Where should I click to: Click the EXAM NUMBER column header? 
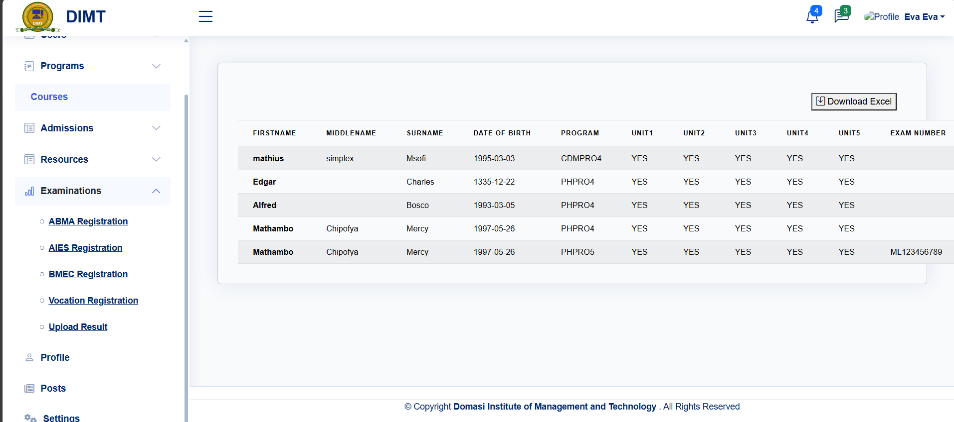click(x=918, y=133)
